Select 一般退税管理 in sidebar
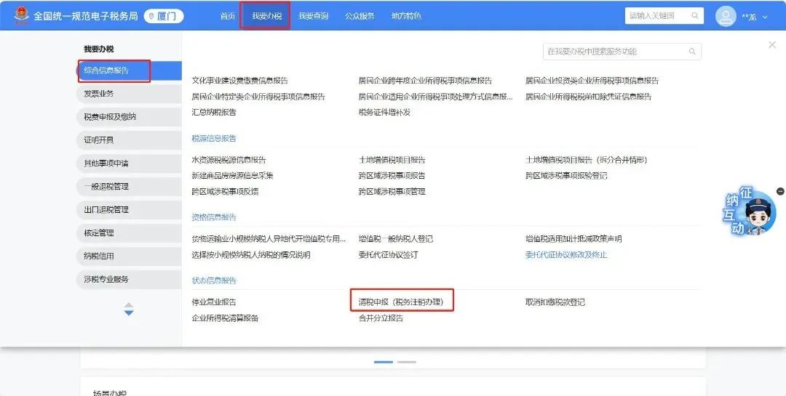Image resolution: width=786 pixels, height=396 pixels. click(x=130, y=187)
